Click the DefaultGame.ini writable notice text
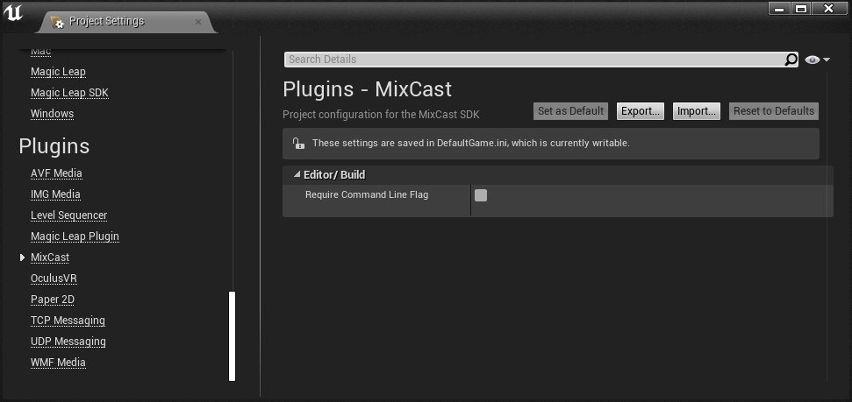This screenshot has width=852, height=402. click(x=470, y=144)
